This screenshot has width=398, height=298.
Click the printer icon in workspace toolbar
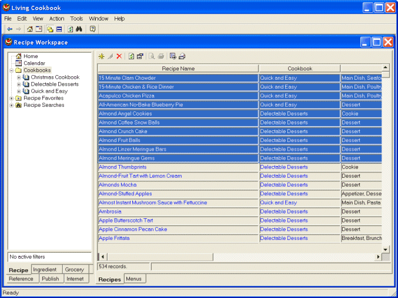[161, 56]
